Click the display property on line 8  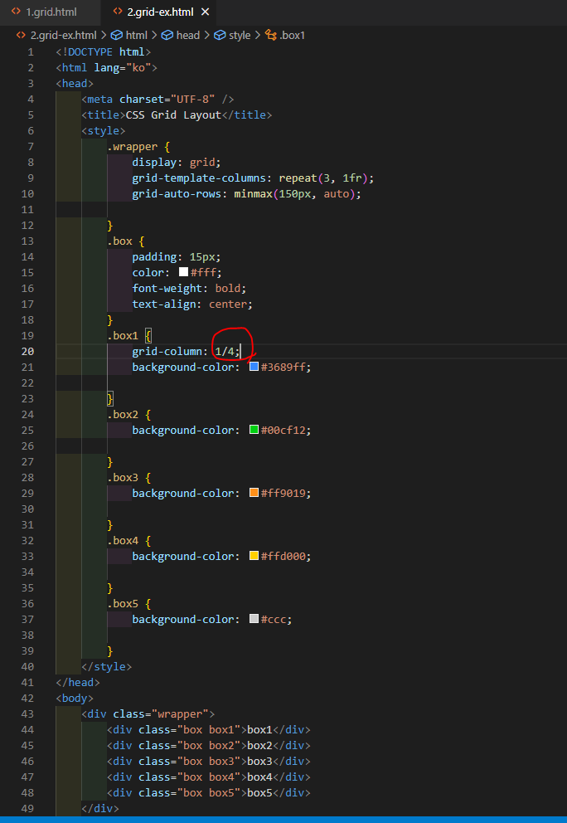tap(155, 162)
